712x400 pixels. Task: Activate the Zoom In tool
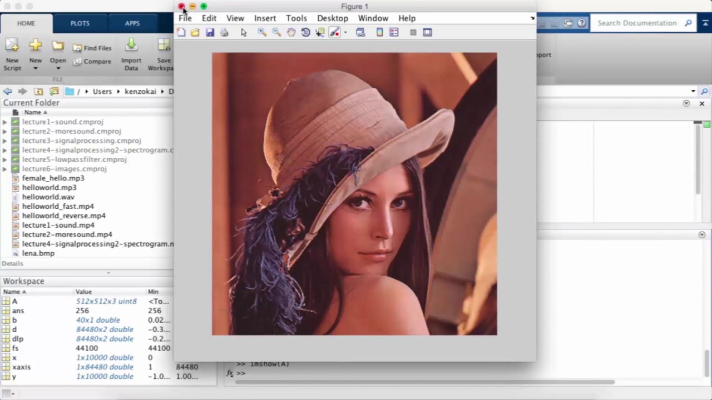pyautogui.click(x=262, y=33)
